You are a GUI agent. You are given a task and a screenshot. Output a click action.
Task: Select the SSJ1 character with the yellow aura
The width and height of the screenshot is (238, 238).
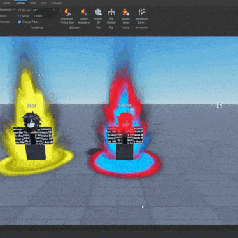[33, 136]
